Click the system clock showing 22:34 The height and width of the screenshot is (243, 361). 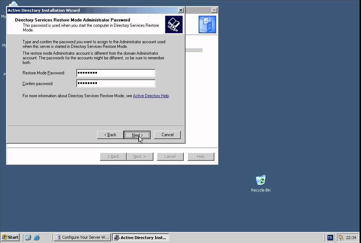click(351, 238)
